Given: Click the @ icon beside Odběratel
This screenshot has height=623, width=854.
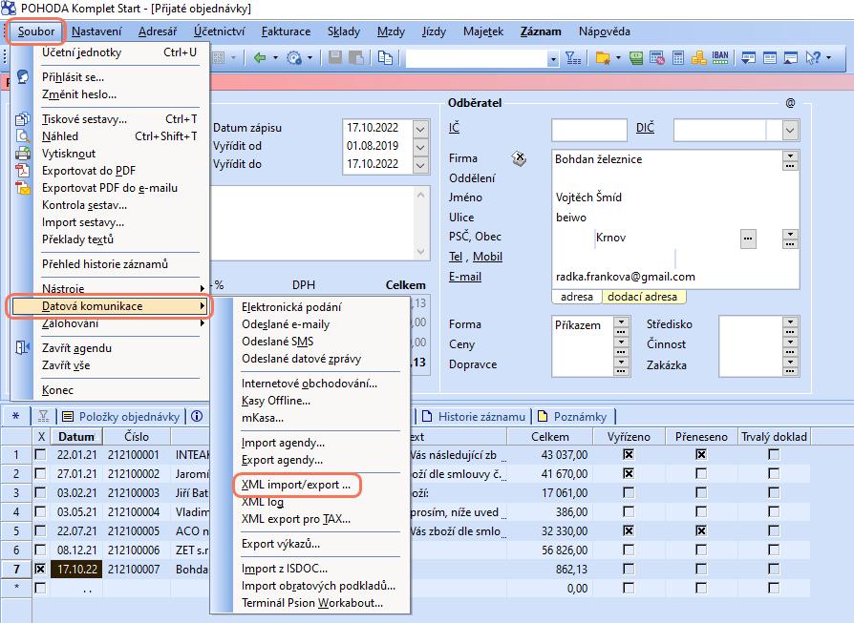Looking at the screenshot, I should (x=790, y=103).
